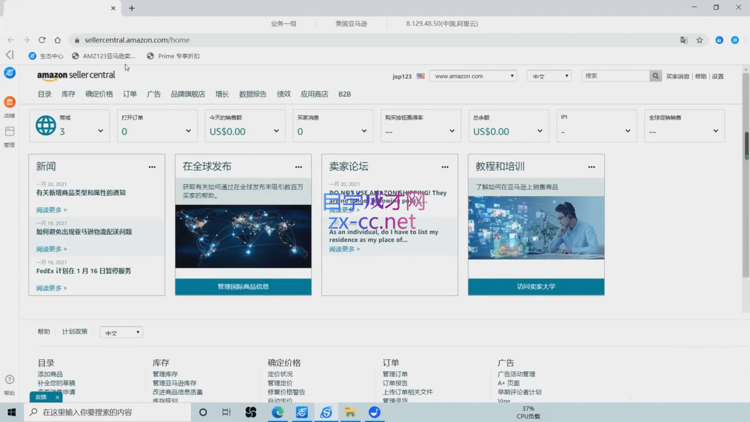Open Prime 专享折扣 bookmark
750x422 pixels.
pos(173,56)
